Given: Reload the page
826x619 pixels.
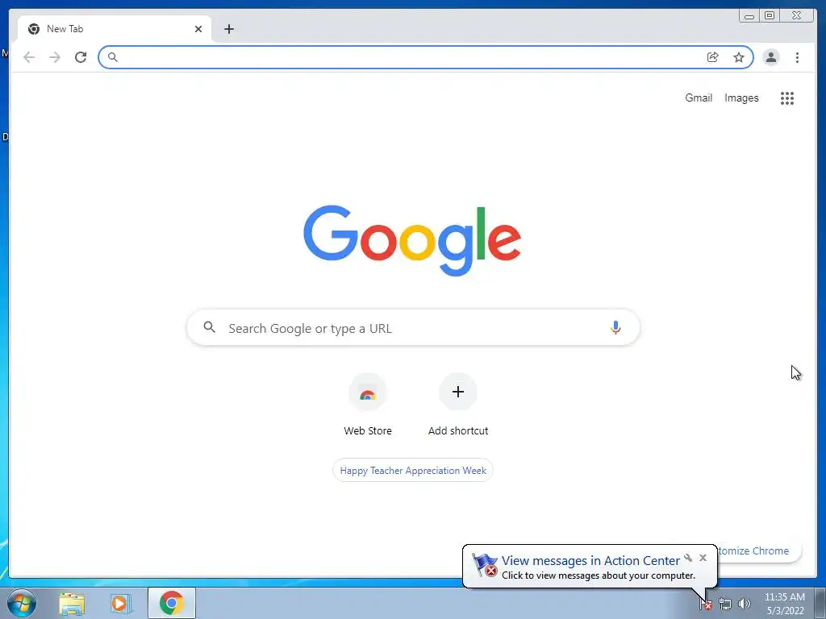Looking at the screenshot, I should point(81,57).
